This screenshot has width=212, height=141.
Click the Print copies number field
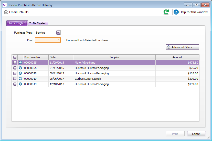pyautogui.click(x=48, y=40)
